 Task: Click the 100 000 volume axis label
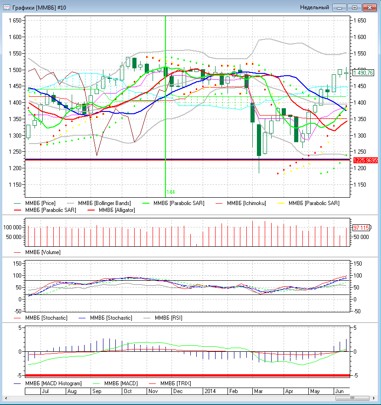pyautogui.click(x=12, y=227)
